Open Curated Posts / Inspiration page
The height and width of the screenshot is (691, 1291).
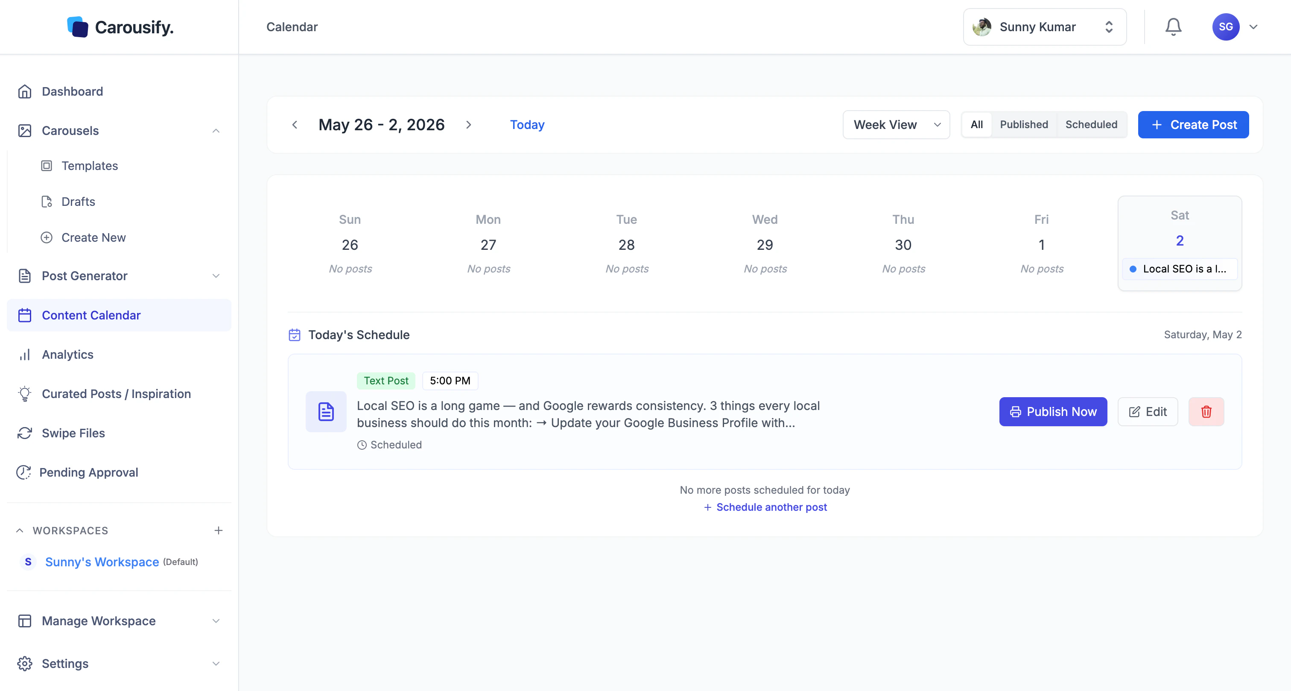pos(116,394)
